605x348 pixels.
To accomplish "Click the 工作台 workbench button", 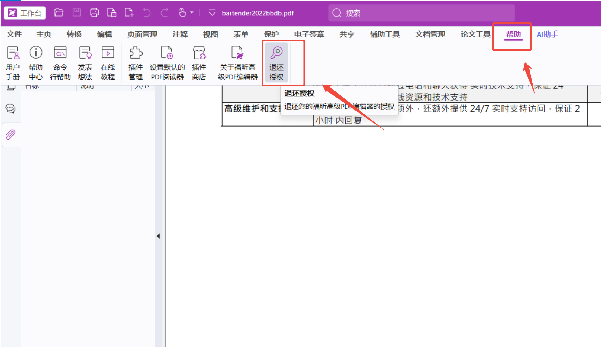I will (x=25, y=13).
